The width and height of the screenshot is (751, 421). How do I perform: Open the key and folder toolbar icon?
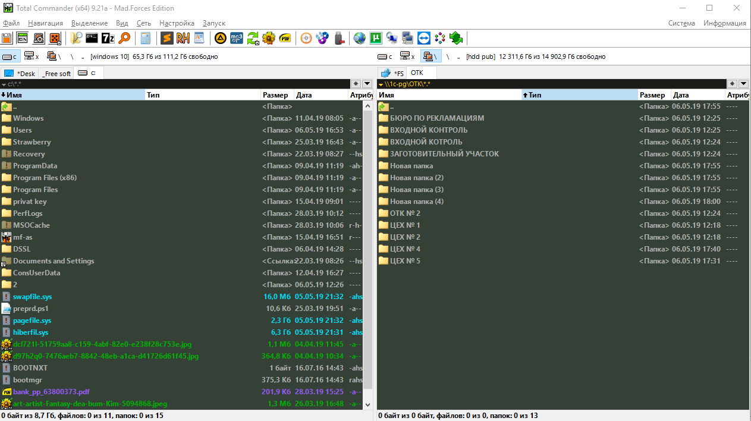[x=76, y=39]
